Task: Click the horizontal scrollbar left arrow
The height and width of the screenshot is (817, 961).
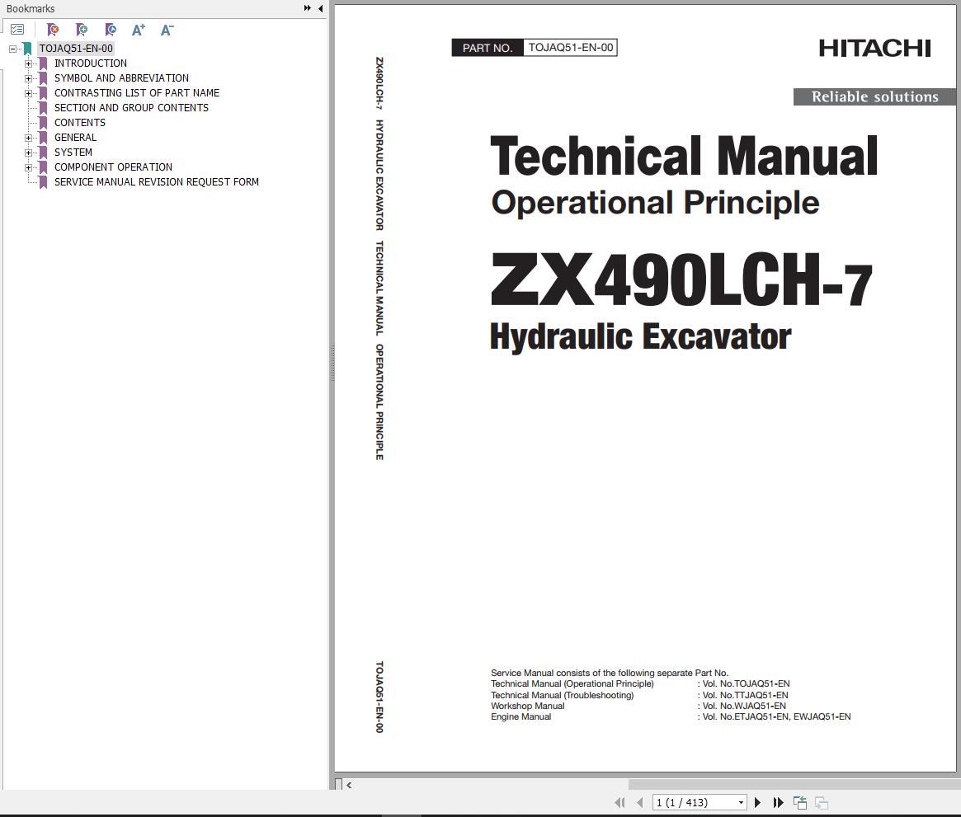Action: (350, 785)
